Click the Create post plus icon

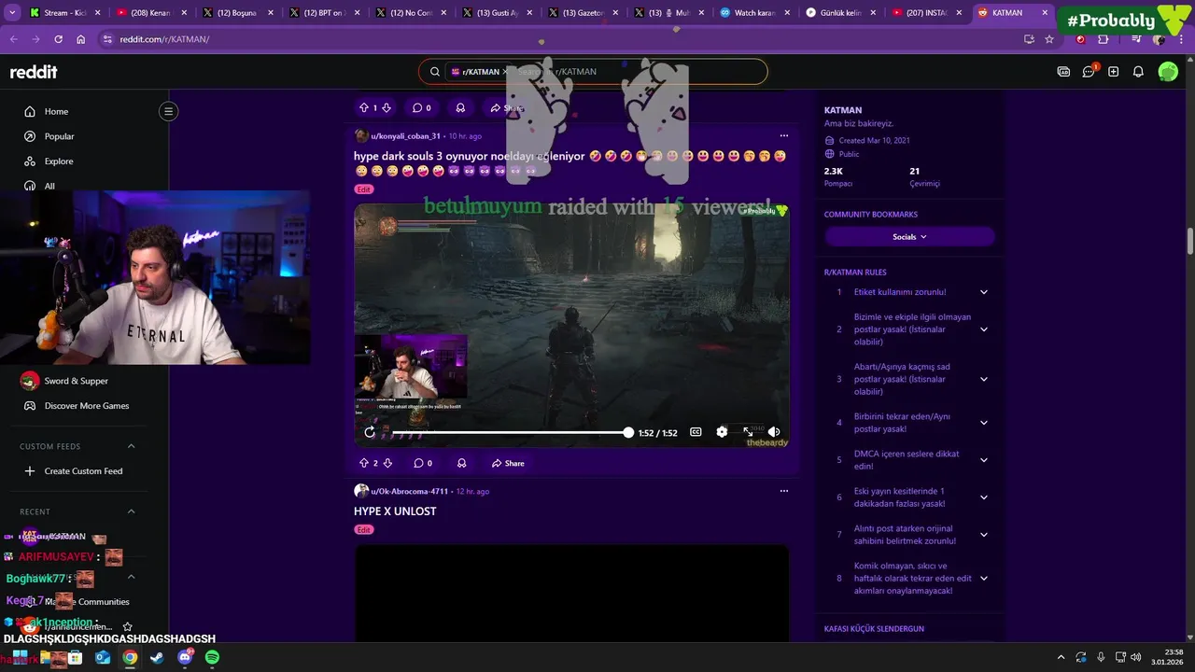1113,72
